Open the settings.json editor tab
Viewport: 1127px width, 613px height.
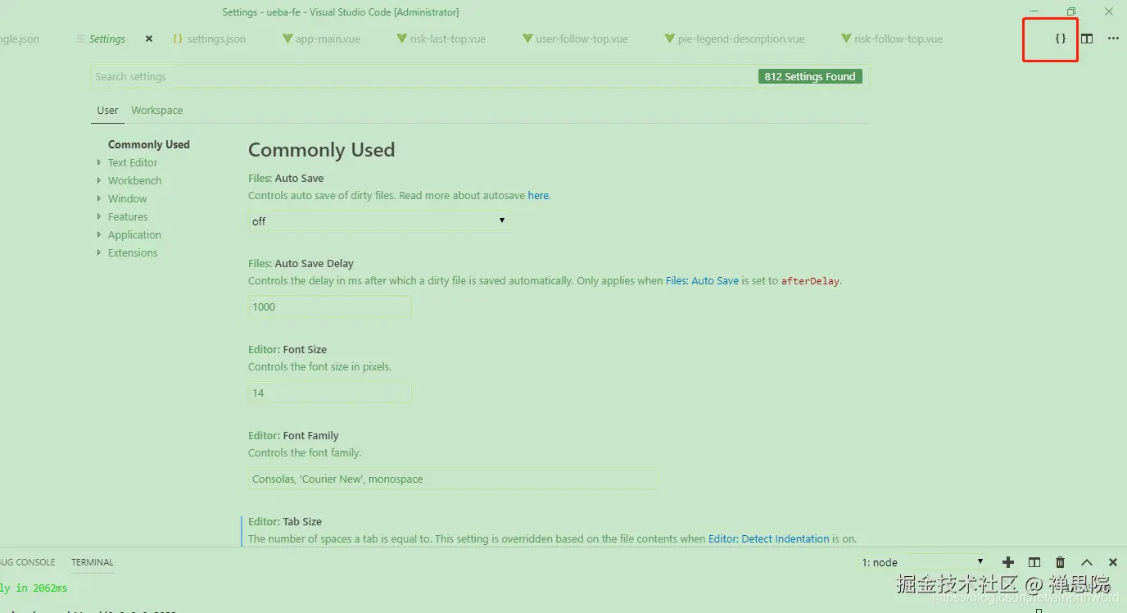(209, 39)
